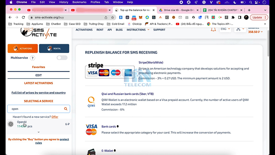Image resolution: width=275 pixels, height=155 pixels.
Task: Enable the Multiservice toggle switch
Action: (62, 58)
